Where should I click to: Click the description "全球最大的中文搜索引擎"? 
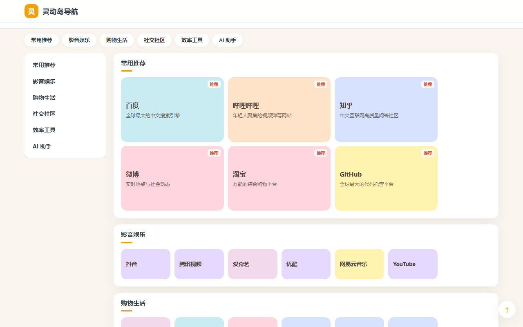click(153, 116)
